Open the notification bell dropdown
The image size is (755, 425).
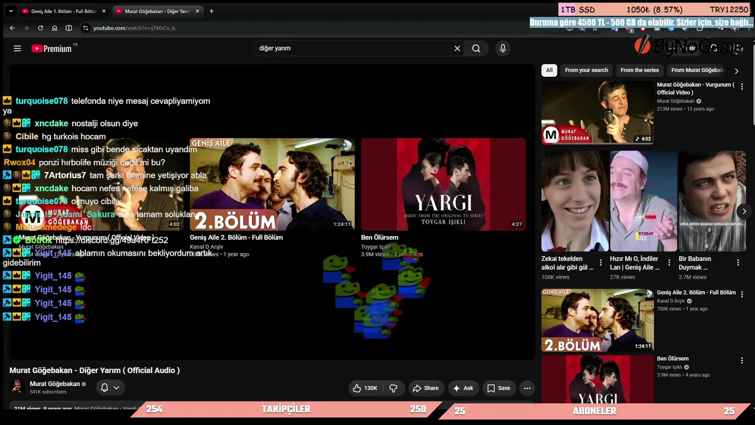click(110, 388)
